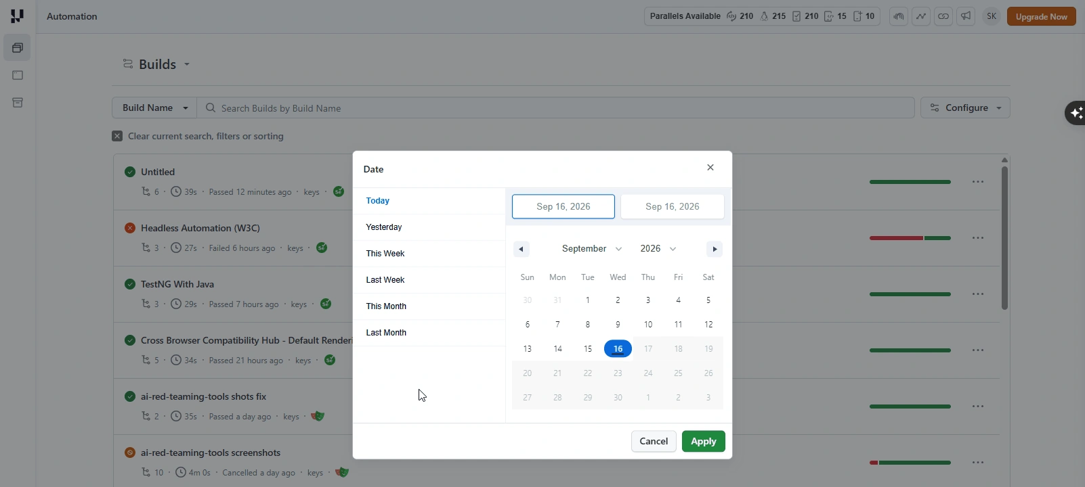Screen dimensions: 1085x487
Task: Click the Parallels Available indicator
Action: 762,16
